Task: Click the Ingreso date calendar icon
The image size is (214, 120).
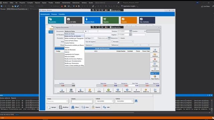Action: click(130, 35)
